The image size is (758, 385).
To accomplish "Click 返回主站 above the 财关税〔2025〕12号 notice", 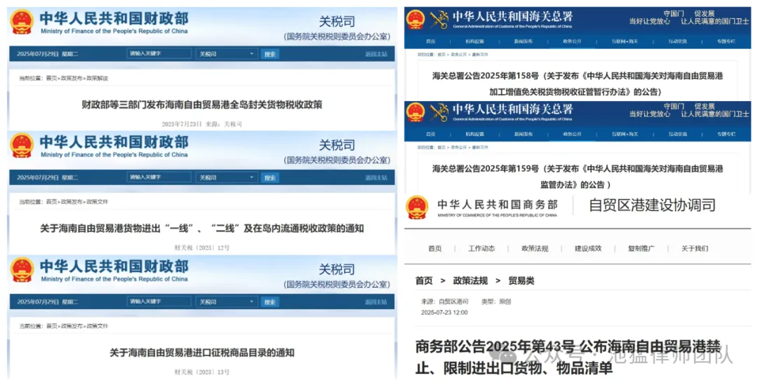I will 375,177.
